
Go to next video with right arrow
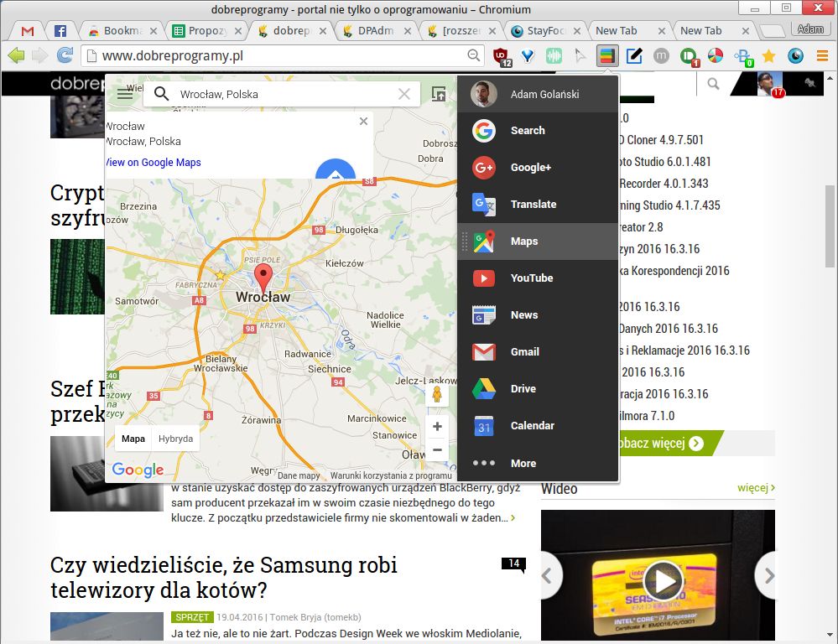pyautogui.click(x=767, y=575)
